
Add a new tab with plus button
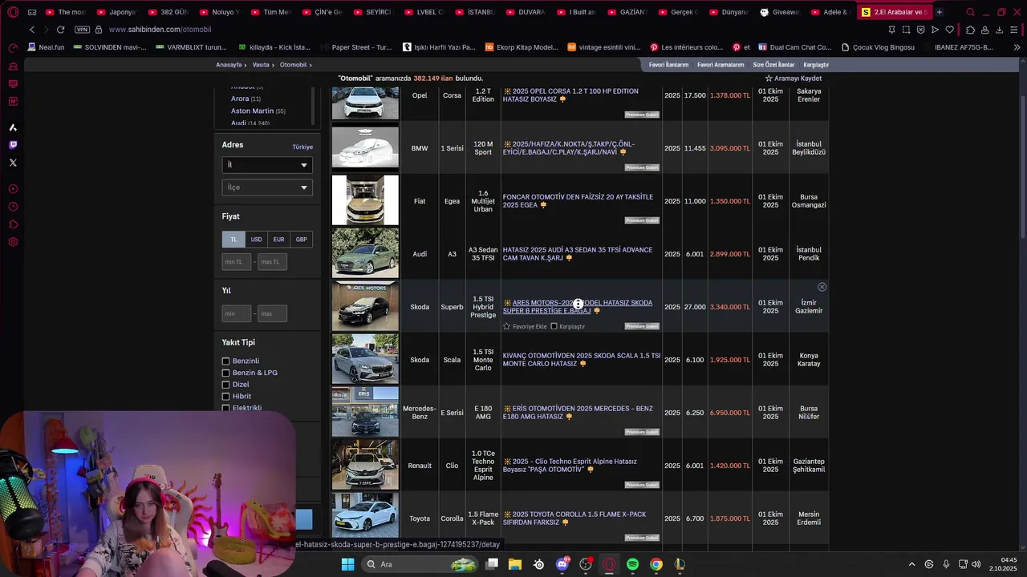pos(939,12)
